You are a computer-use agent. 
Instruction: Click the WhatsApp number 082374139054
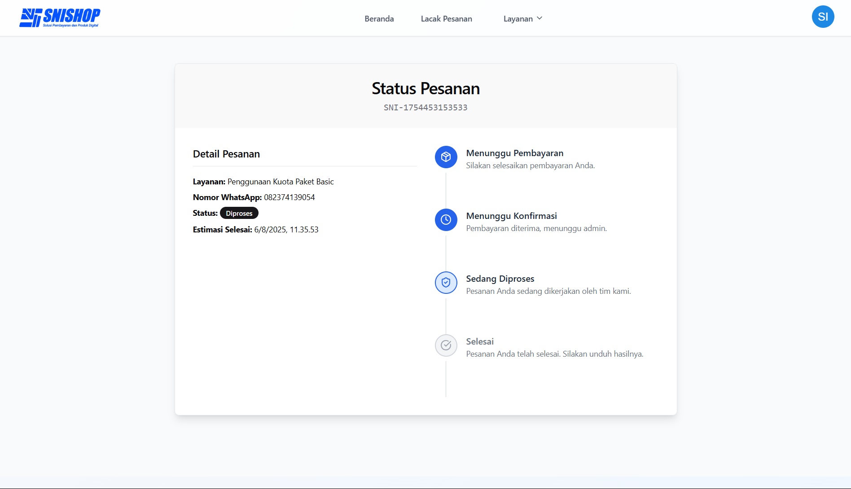pyautogui.click(x=289, y=197)
